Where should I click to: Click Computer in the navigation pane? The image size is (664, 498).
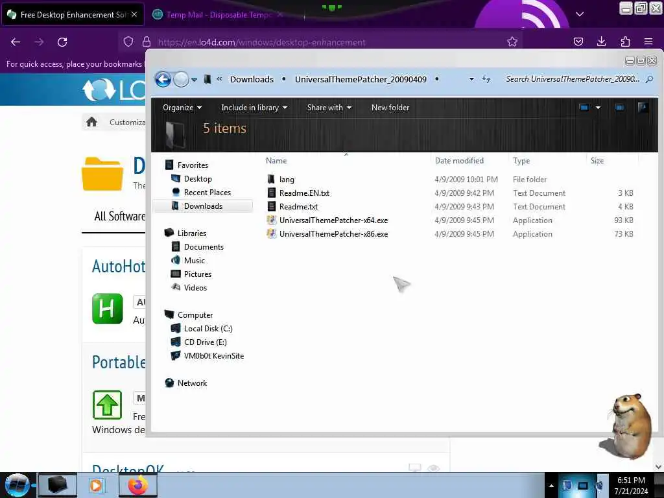[x=195, y=315]
